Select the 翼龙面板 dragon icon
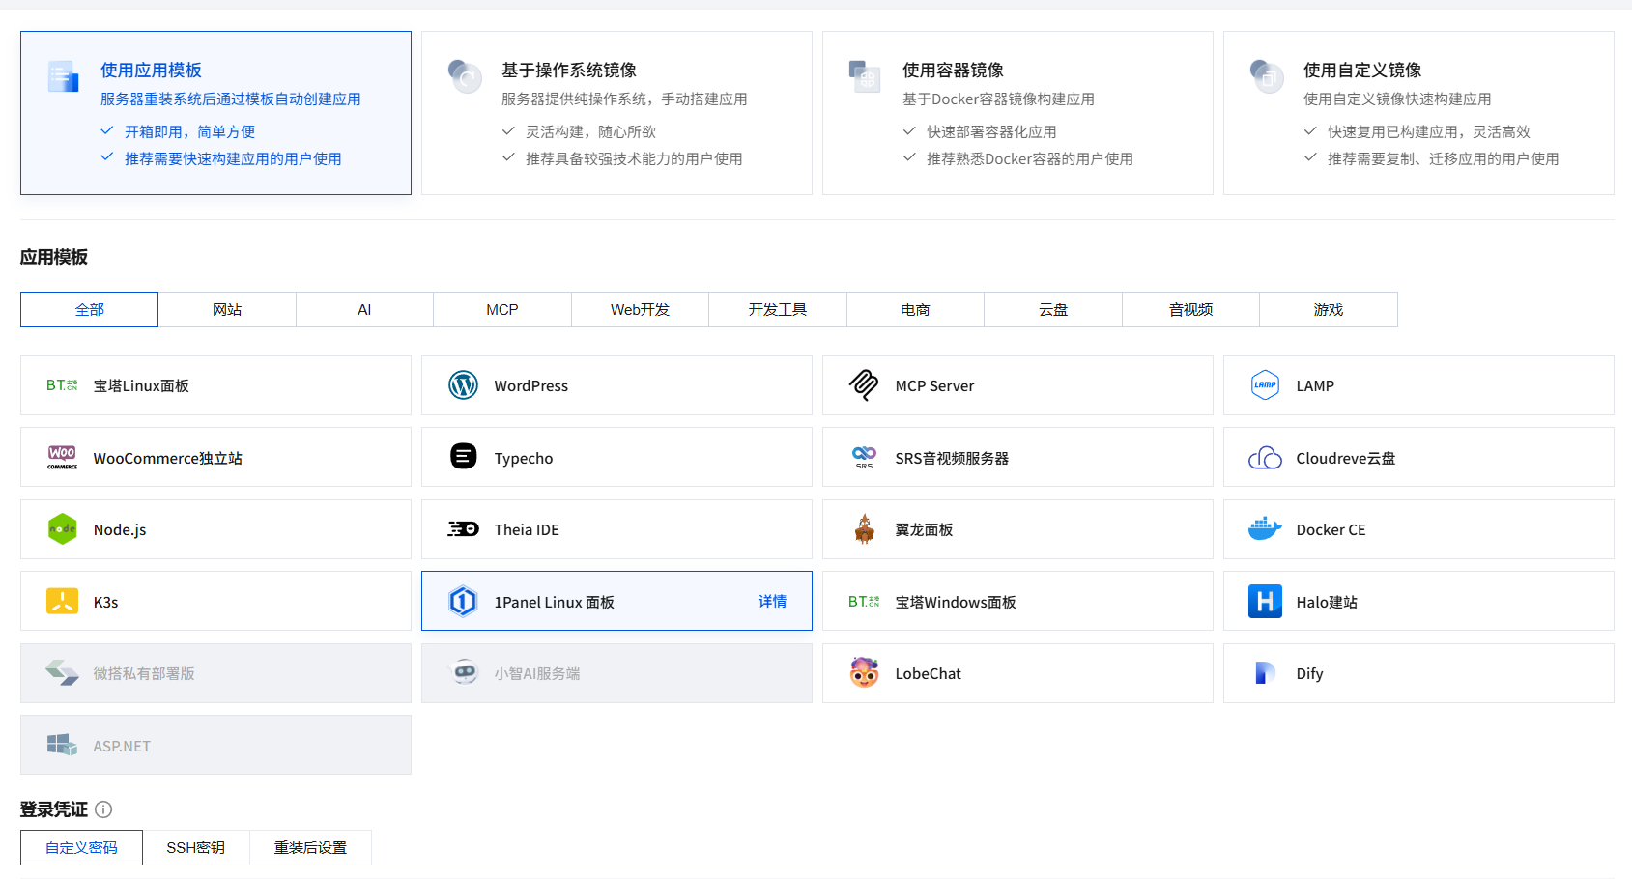Viewport: 1632px width, 879px height. (864, 529)
